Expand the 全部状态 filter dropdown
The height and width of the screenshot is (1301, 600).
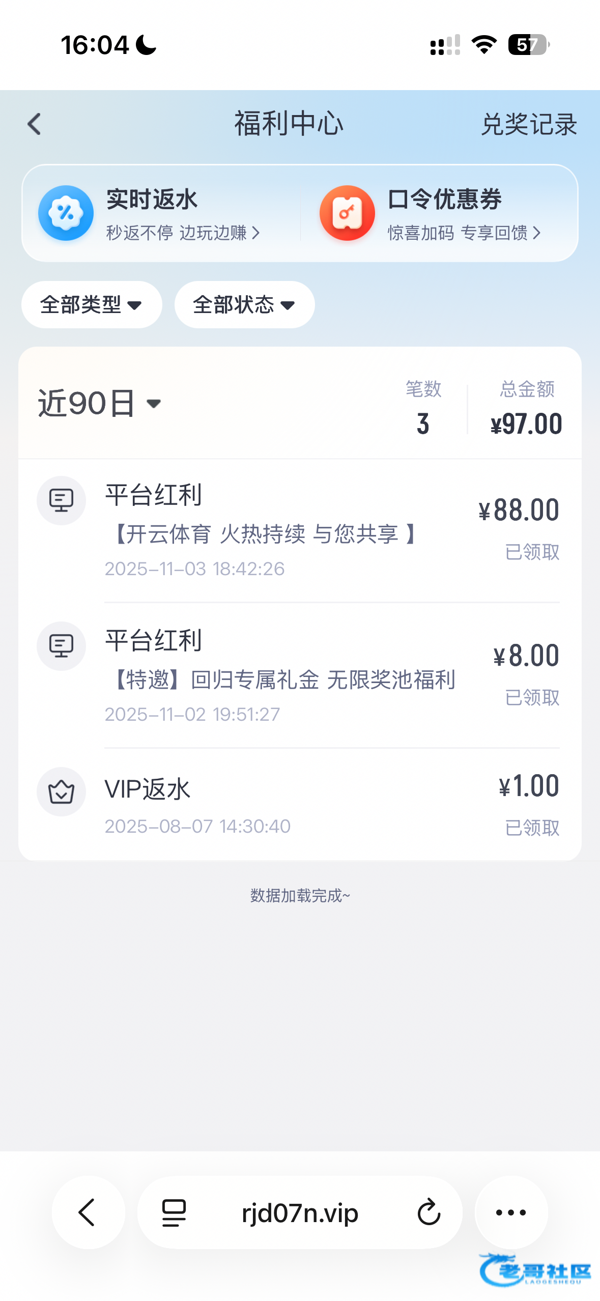(244, 305)
